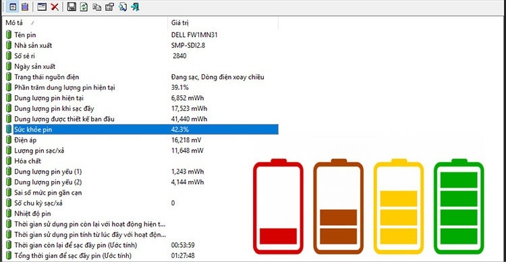Select the Dung lượng được thiết kế ban đầu row
The height and width of the screenshot is (262, 506).
click(x=142, y=120)
